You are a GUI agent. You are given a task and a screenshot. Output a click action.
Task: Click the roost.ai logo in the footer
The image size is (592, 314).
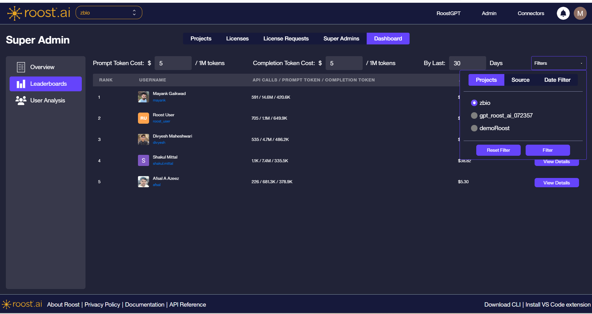[21, 304]
